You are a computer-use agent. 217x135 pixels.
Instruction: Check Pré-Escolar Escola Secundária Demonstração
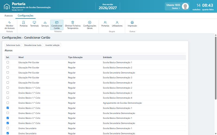tap(8, 72)
